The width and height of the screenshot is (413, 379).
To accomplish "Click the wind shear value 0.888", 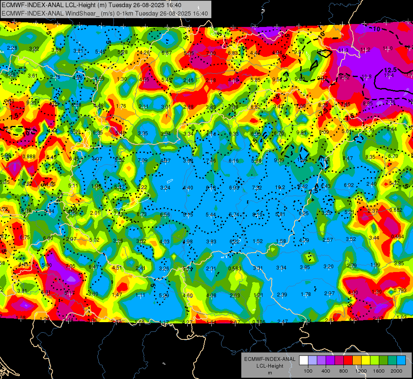I will pyautogui.click(x=29, y=157).
